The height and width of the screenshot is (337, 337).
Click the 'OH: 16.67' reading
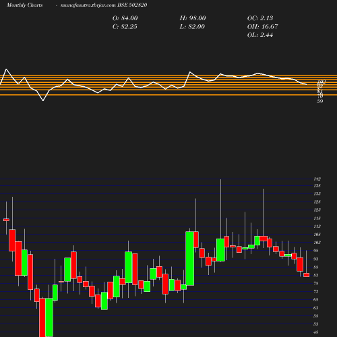[262, 26]
